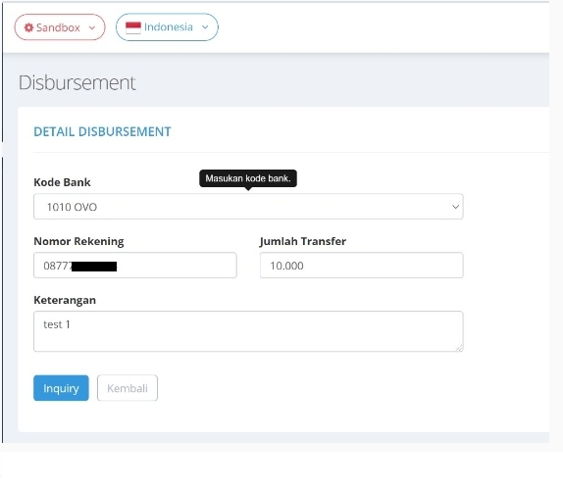Click the Masukan kode bank tooltip

(x=248, y=178)
